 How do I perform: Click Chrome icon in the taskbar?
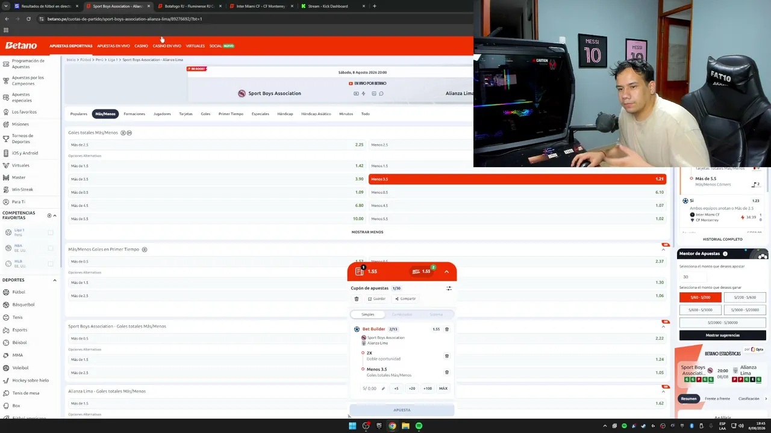(x=392, y=426)
